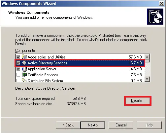Return with the Back button
Viewport: 166px width, 133px height.
[x=68, y=125]
